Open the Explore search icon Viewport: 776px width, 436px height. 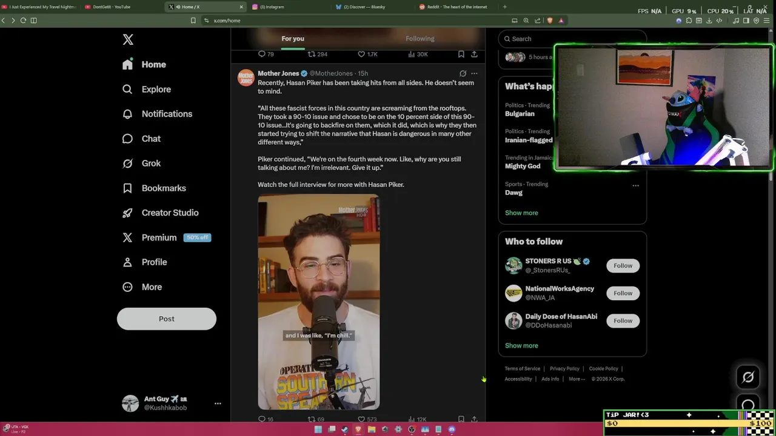(x=127, y=89)
